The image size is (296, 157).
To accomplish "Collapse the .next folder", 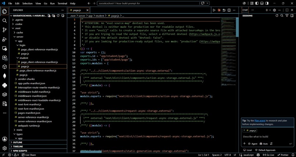I will click(x=18, y=28).
